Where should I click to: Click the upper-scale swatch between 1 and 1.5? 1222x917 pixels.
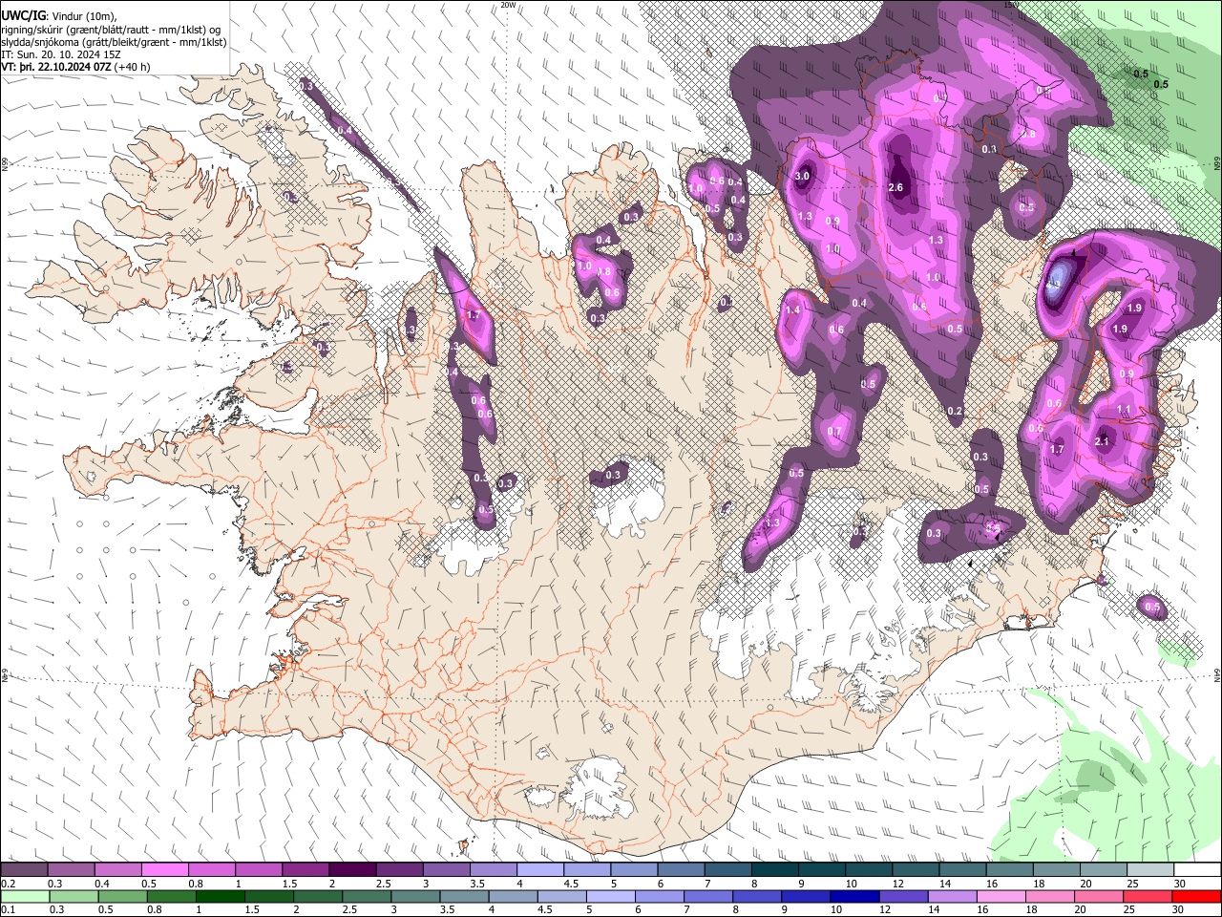[x=258, y=870]
